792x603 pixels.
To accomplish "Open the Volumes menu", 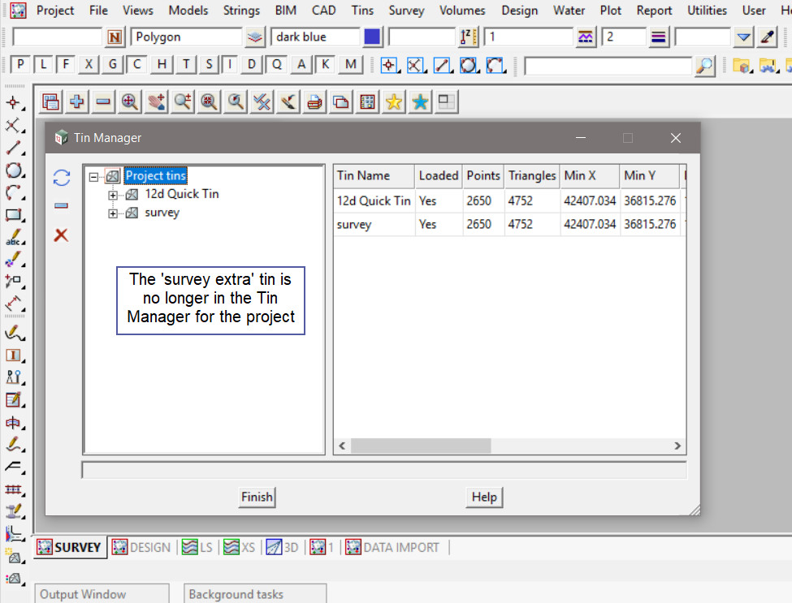I will pyautogui.click(x=462, y=10).
